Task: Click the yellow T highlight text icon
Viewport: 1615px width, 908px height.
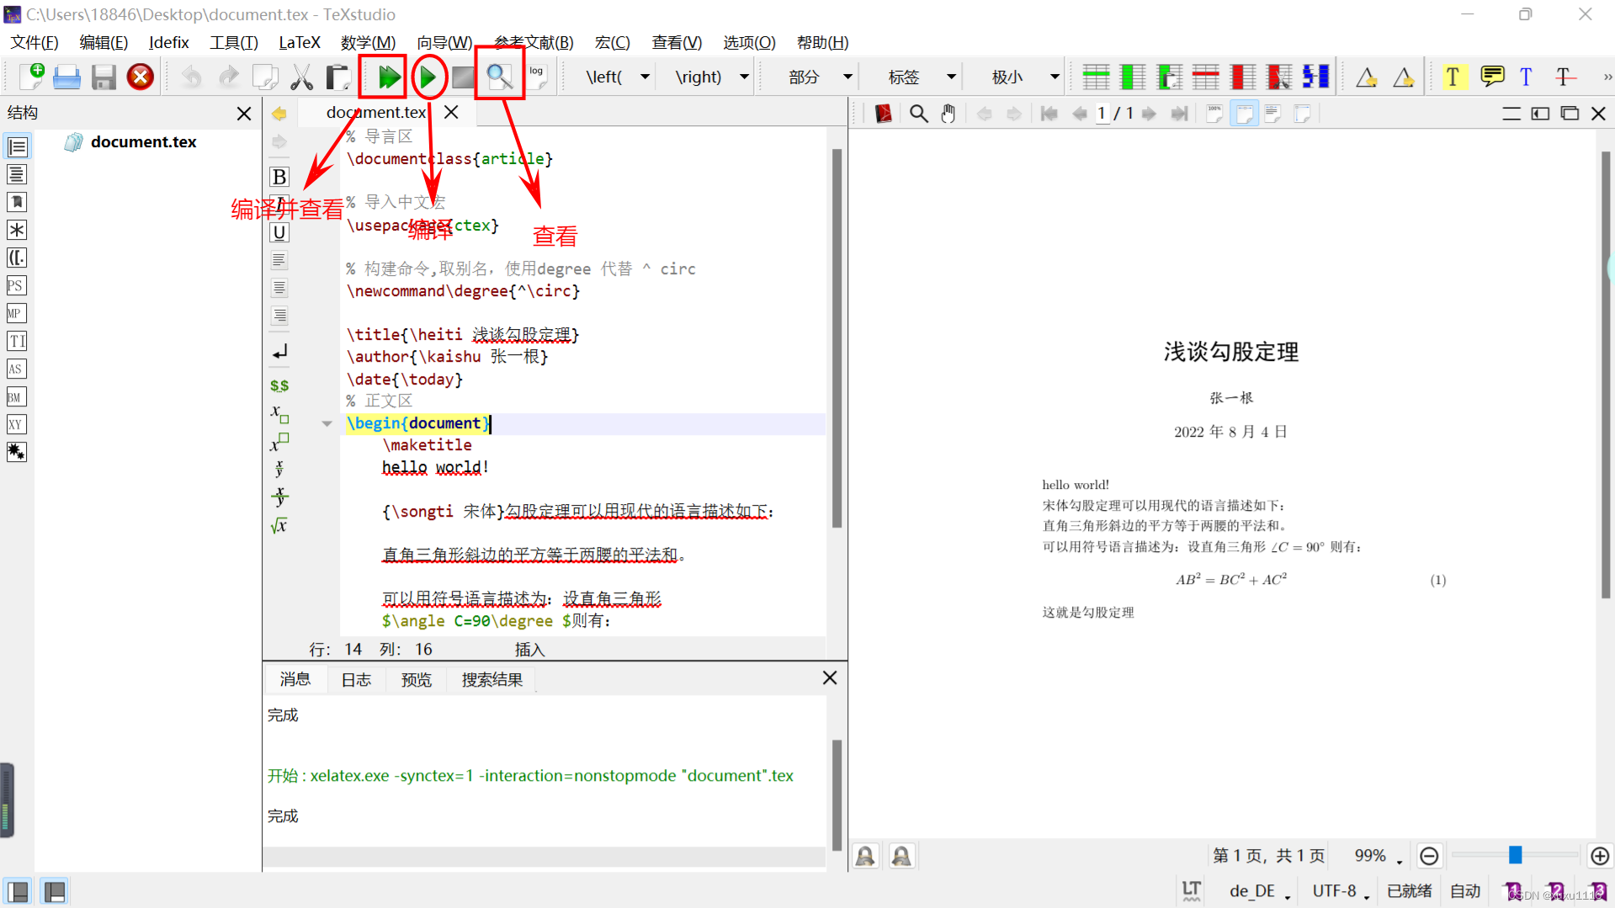Action: [1453, 77]
